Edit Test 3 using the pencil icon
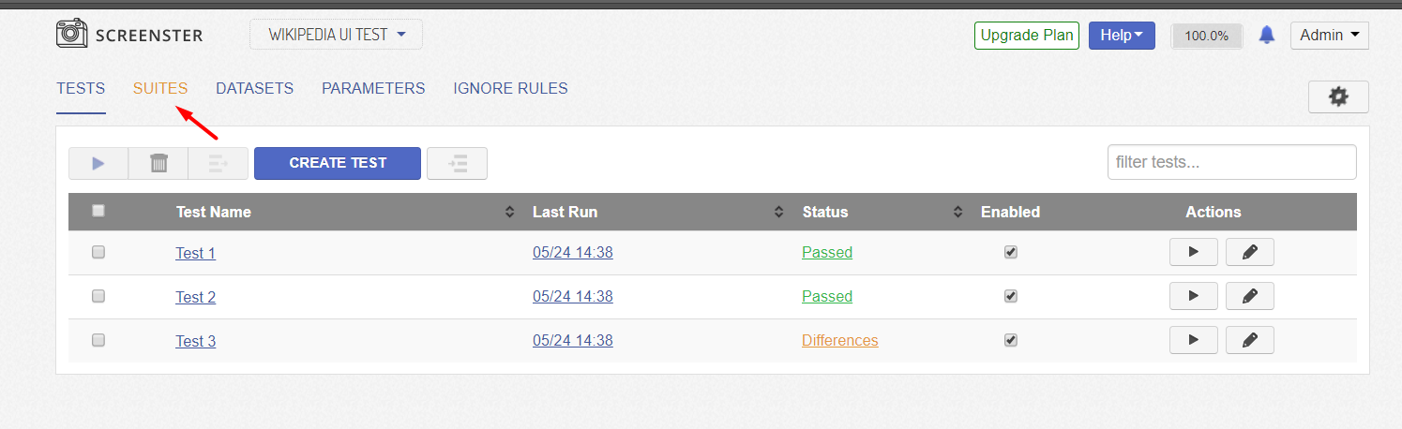The image size is (1402, 429). pyautogui.click(x=1250, y=340)
